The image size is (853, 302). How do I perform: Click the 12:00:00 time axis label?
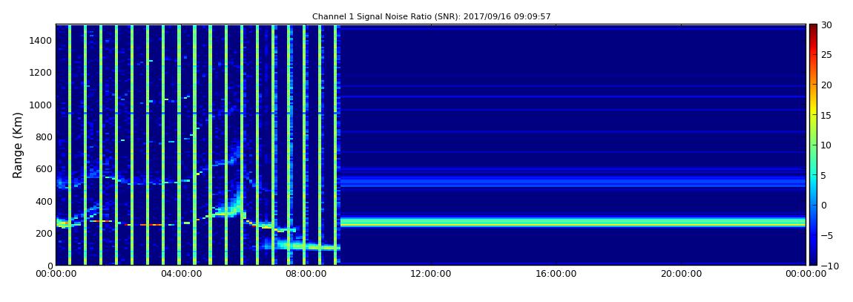click(x=431, y=275)
